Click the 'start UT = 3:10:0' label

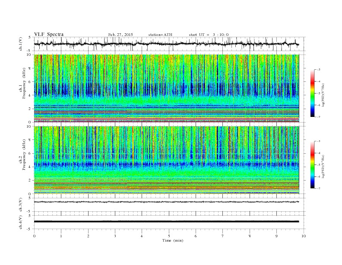tap(209, 35)
